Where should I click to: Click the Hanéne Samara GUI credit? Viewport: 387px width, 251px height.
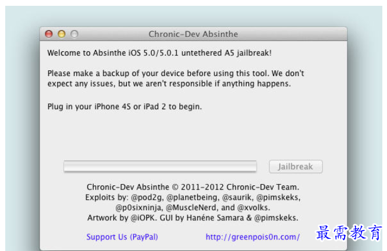pyautogui.click(x=215, y=218)
